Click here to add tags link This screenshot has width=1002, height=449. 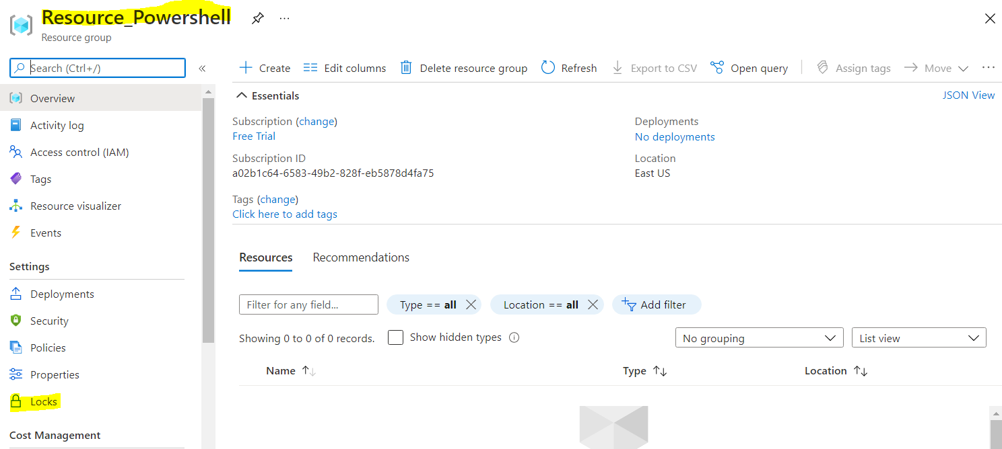point(285,214)
